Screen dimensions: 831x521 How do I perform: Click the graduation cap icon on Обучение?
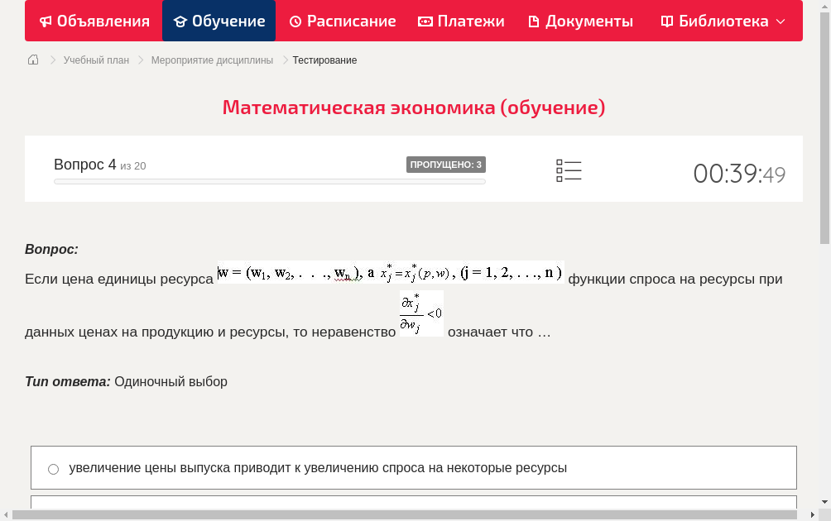[181, 21]
